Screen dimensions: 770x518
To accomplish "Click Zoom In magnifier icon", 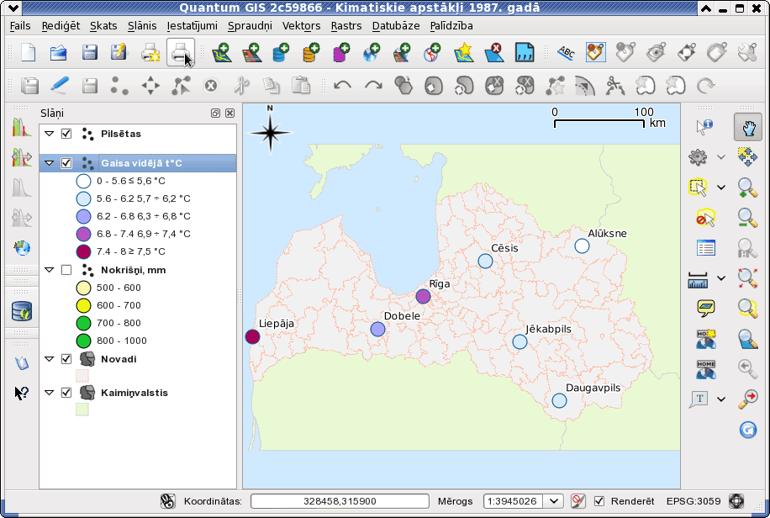I will (747, 188).
